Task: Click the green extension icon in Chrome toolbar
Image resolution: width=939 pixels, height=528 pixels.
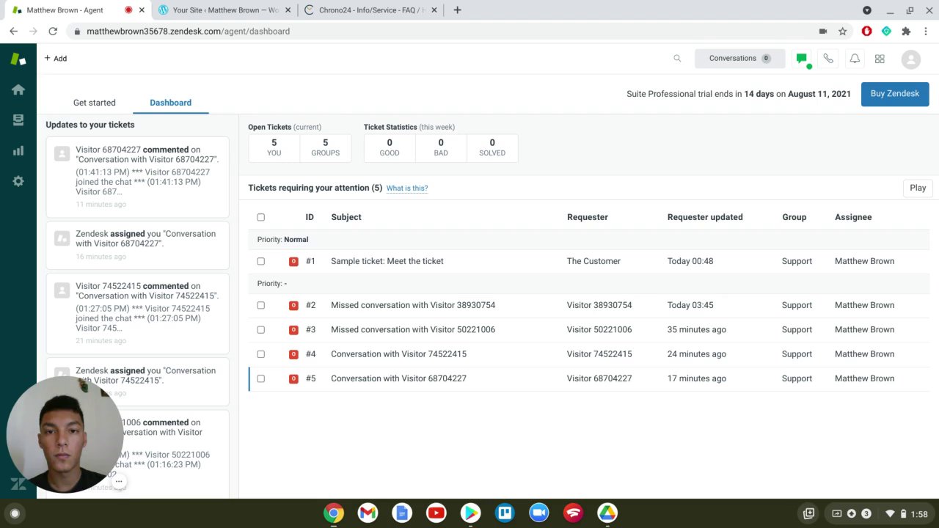Action: coord(886,32)
